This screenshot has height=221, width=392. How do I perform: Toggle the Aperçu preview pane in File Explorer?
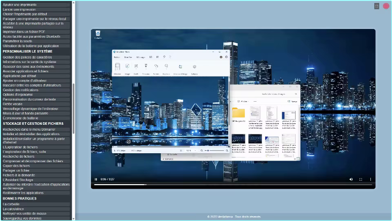click(x=293, y=101)
